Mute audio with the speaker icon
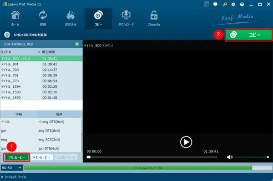The width and height of the screenshot is (273, 181). click(x=230, y=157)
